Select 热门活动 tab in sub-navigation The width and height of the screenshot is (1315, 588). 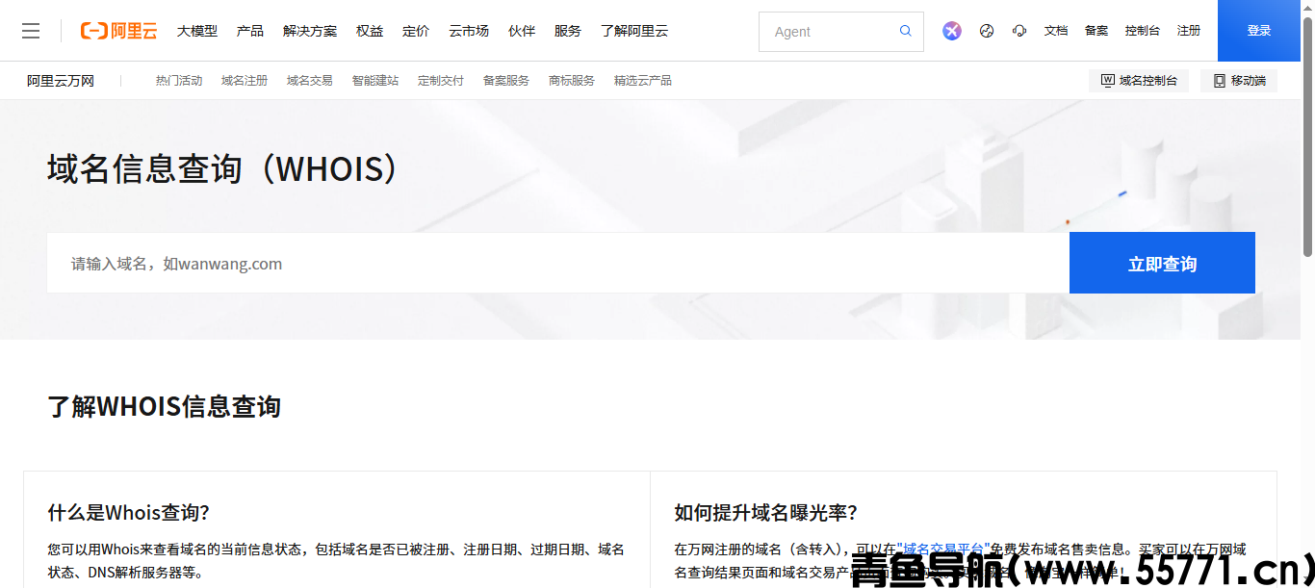tap(179, 81)
